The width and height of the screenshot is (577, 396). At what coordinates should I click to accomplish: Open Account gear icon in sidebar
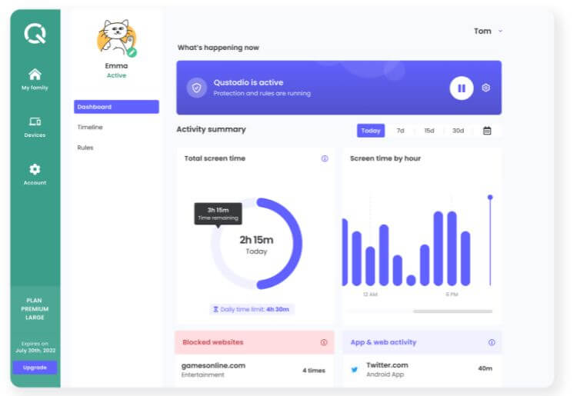[x=35, y=169]
